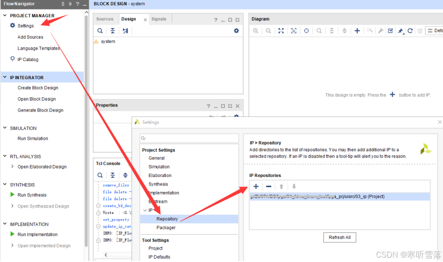
Task: Click Generate Block Design
Action: 40,110
